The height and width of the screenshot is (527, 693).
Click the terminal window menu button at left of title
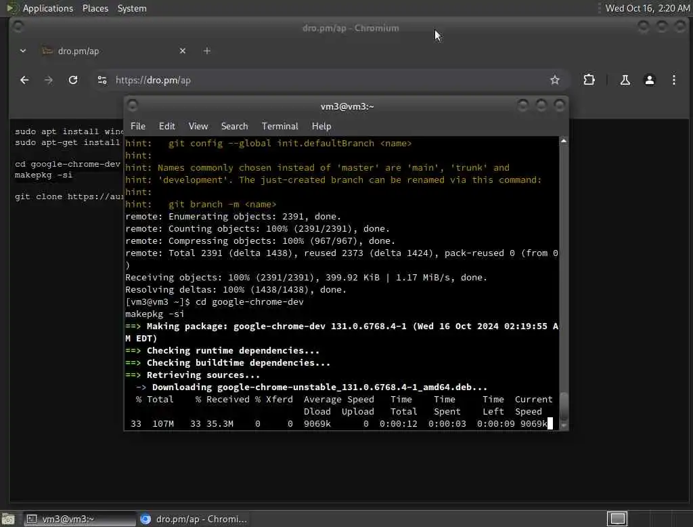[132, 105]
